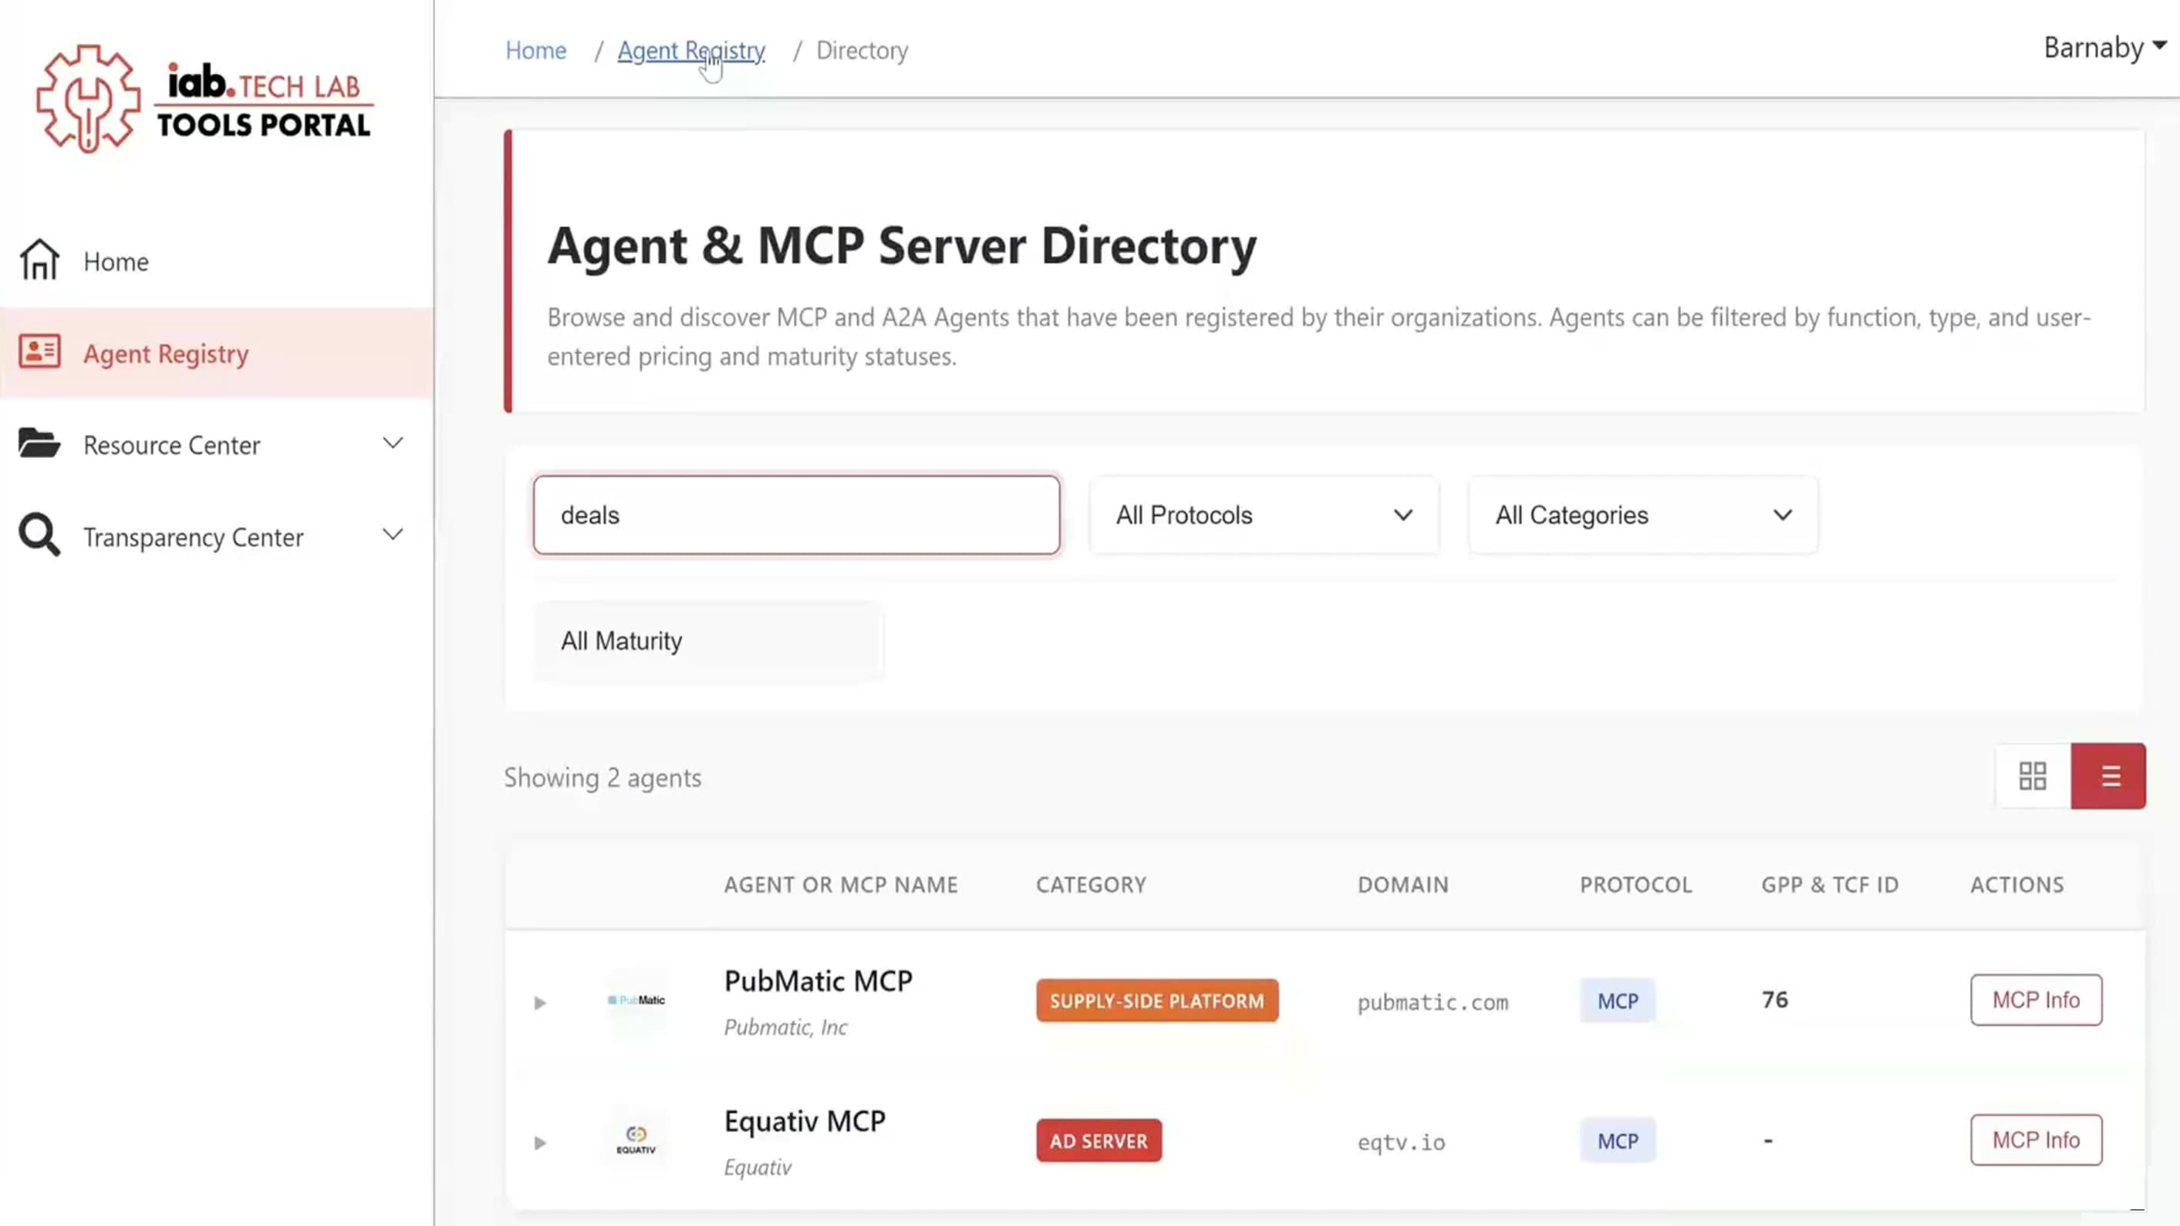2180x1226 pixels.
Task: Click the PubMatic logo thumbnail
Action: click(x=637, y=1001)
